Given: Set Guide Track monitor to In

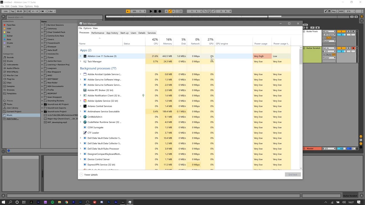Looking at the screenshot, I should 324,38.
